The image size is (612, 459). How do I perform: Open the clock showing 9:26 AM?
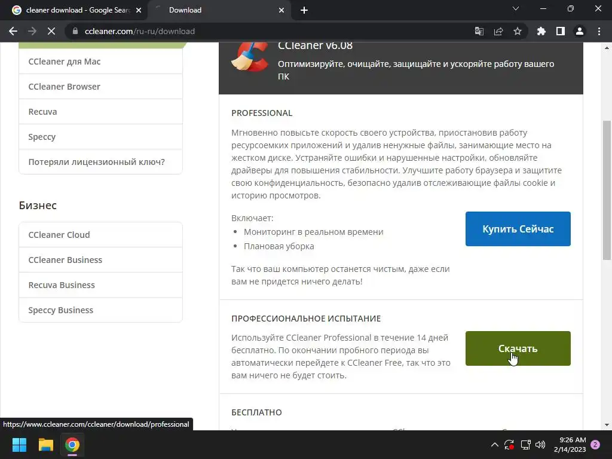click(570, 445)
